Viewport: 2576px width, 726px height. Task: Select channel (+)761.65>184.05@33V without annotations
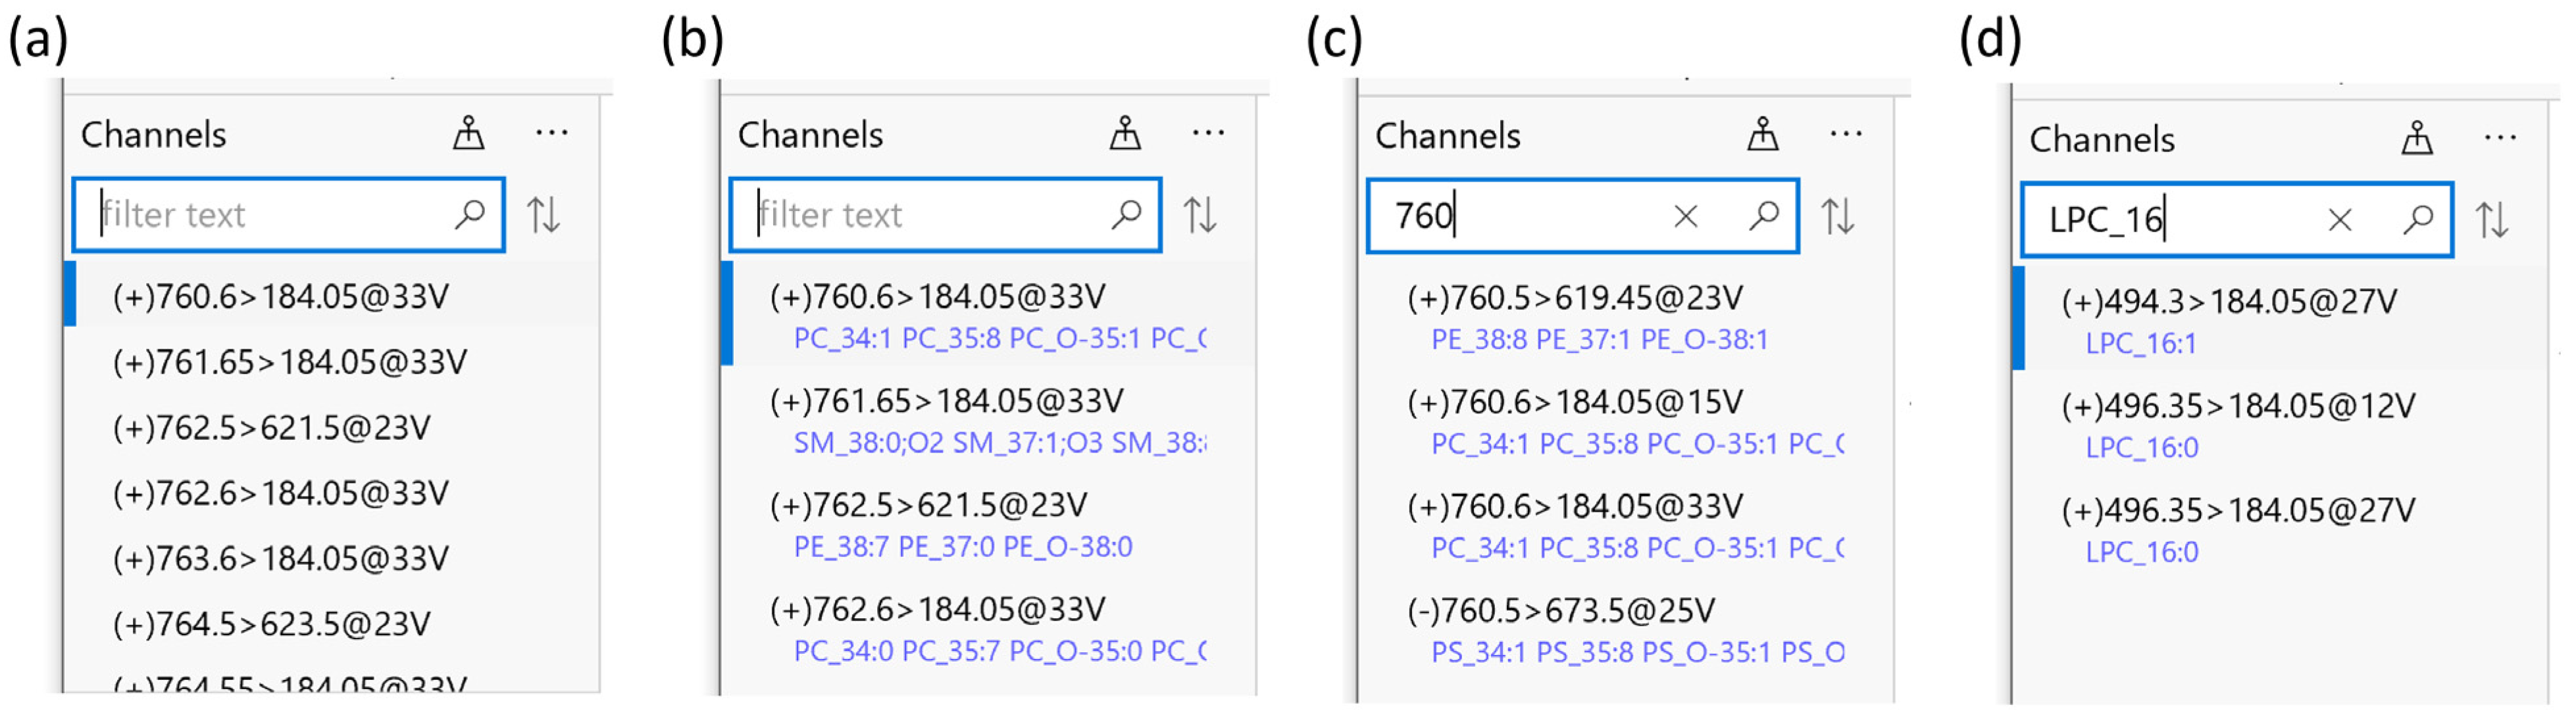(289, 362)
